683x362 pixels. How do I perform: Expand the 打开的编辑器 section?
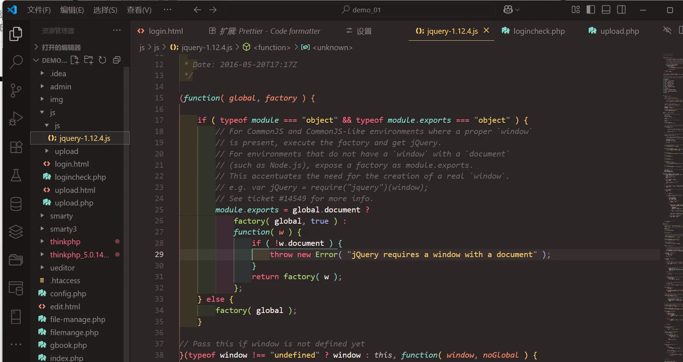click(x=61, y=48)
